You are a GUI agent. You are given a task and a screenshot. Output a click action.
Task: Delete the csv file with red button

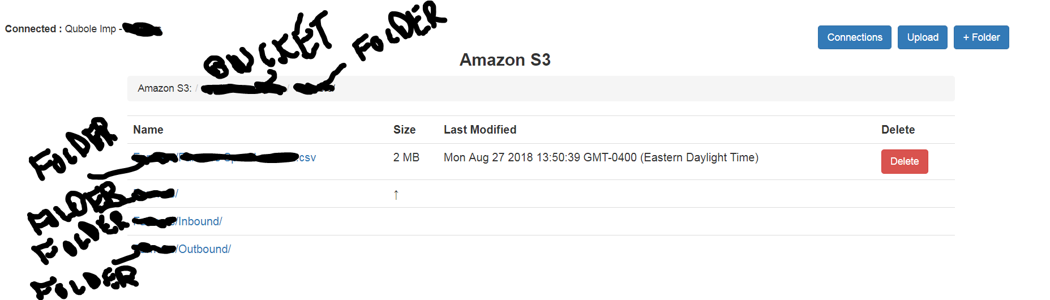point(904,161)
